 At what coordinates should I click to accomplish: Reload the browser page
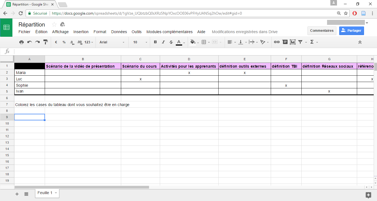(21, 13)
